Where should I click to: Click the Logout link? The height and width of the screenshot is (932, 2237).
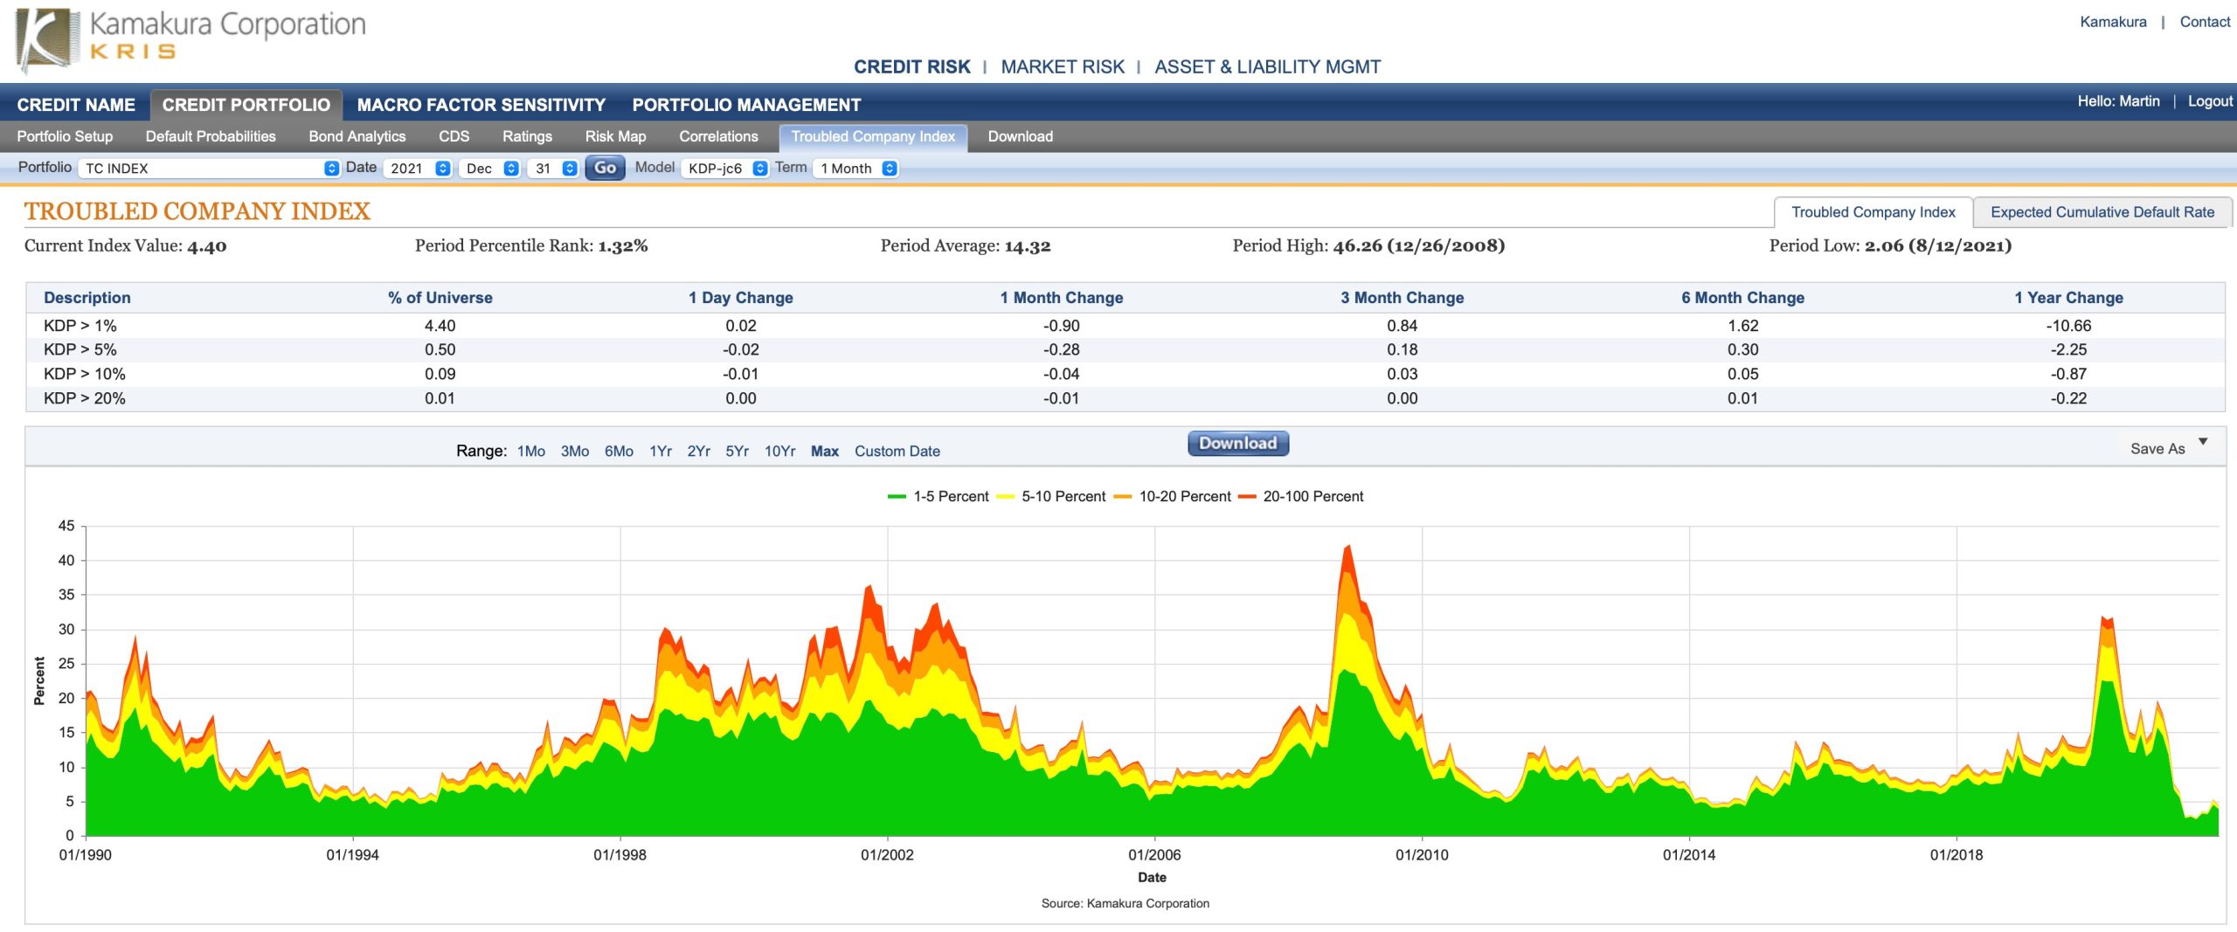2209,102
